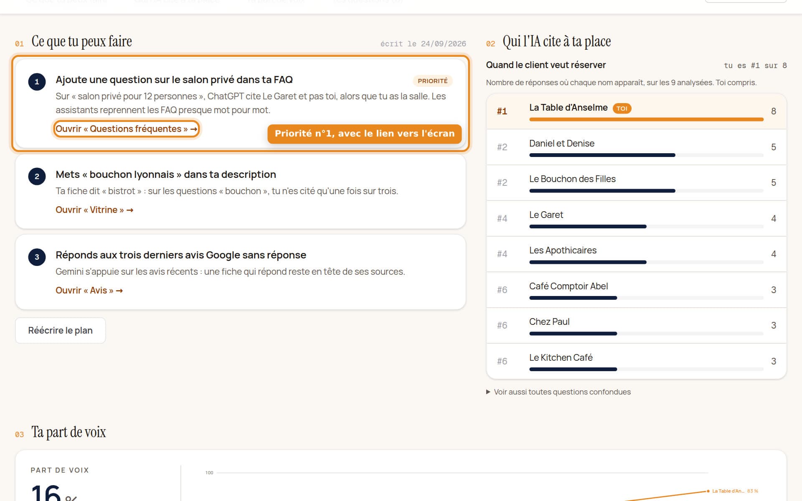
Task: Click the 100 axis label on the chart
Action: click(x=209, y=473)
